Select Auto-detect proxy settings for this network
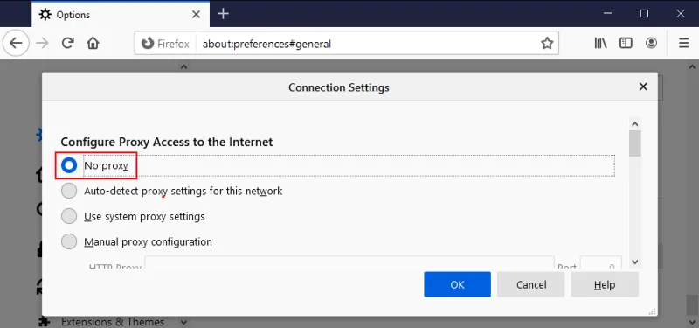 (x=69, y=191)
